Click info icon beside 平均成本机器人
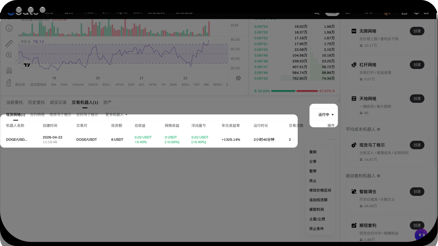The width and height of the screenshot is (438, 246). point(379,129)
